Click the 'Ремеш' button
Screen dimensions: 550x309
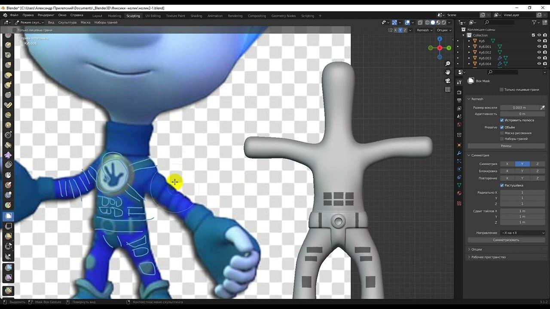[x=506, y=146]
